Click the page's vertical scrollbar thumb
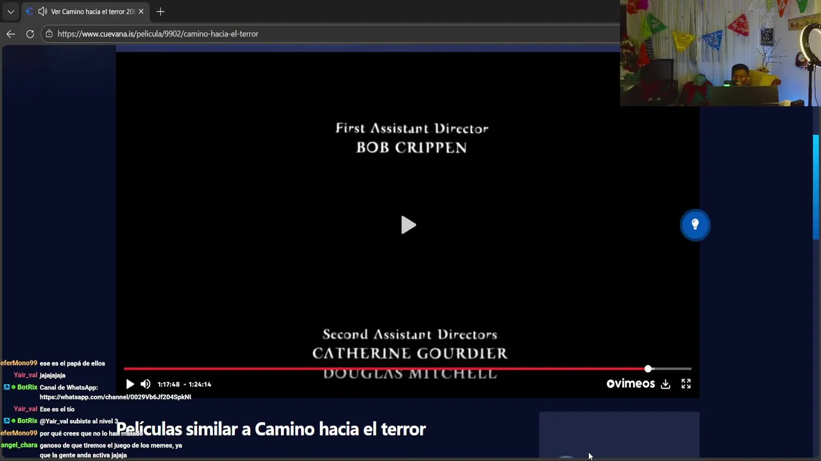The width and height of the screenshot is (821, 461). click(x=816, y=187)
